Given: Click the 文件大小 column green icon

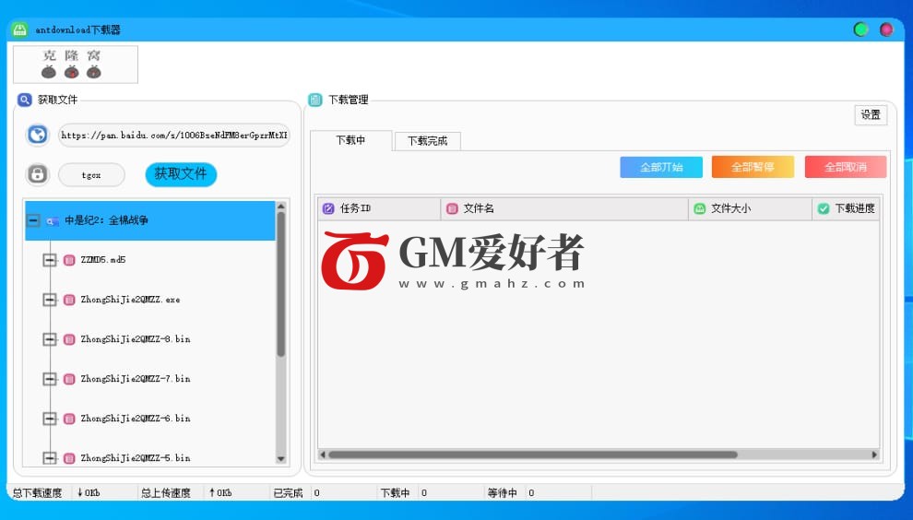Looking at the screenshot, I should (x=700, y=208).
